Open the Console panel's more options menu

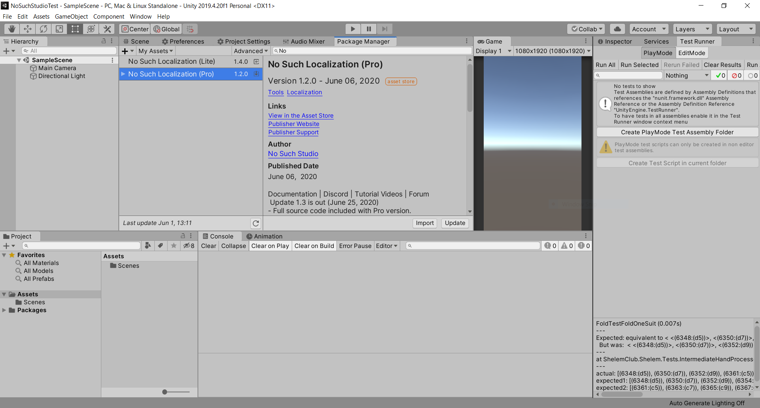(586, 236)
